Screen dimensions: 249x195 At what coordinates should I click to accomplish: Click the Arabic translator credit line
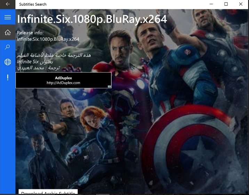39,68
